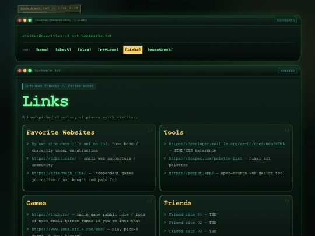Visit the aftermath.site link
The height and width of the screenshot is (236, 315).
click(x=59, y=173)
